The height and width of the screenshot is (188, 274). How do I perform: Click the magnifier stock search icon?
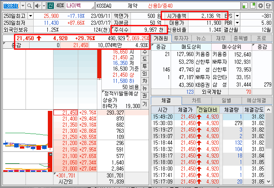30,6
